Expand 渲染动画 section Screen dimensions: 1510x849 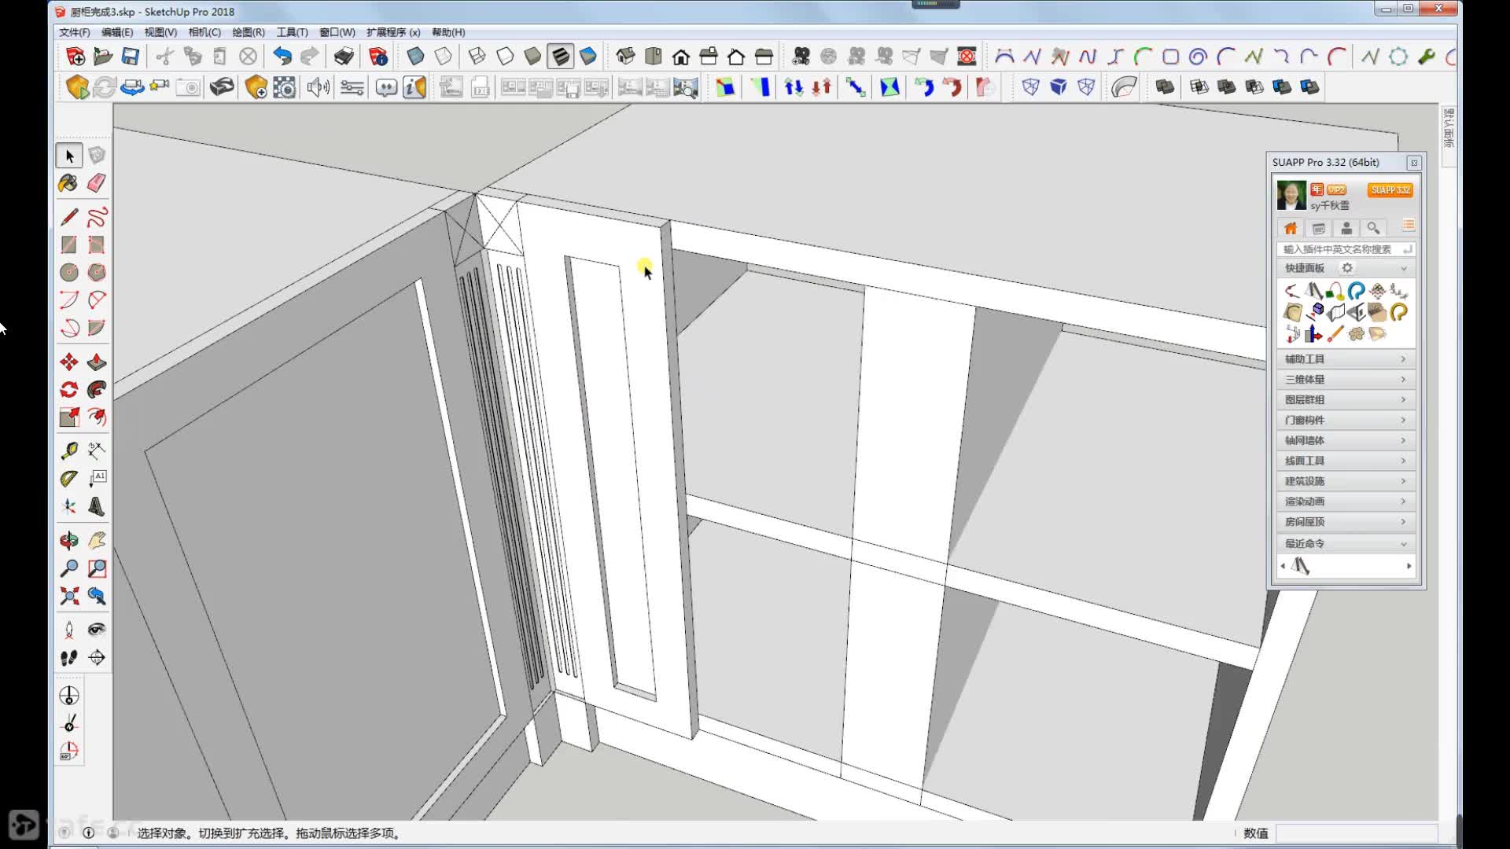click(1346, 502)
